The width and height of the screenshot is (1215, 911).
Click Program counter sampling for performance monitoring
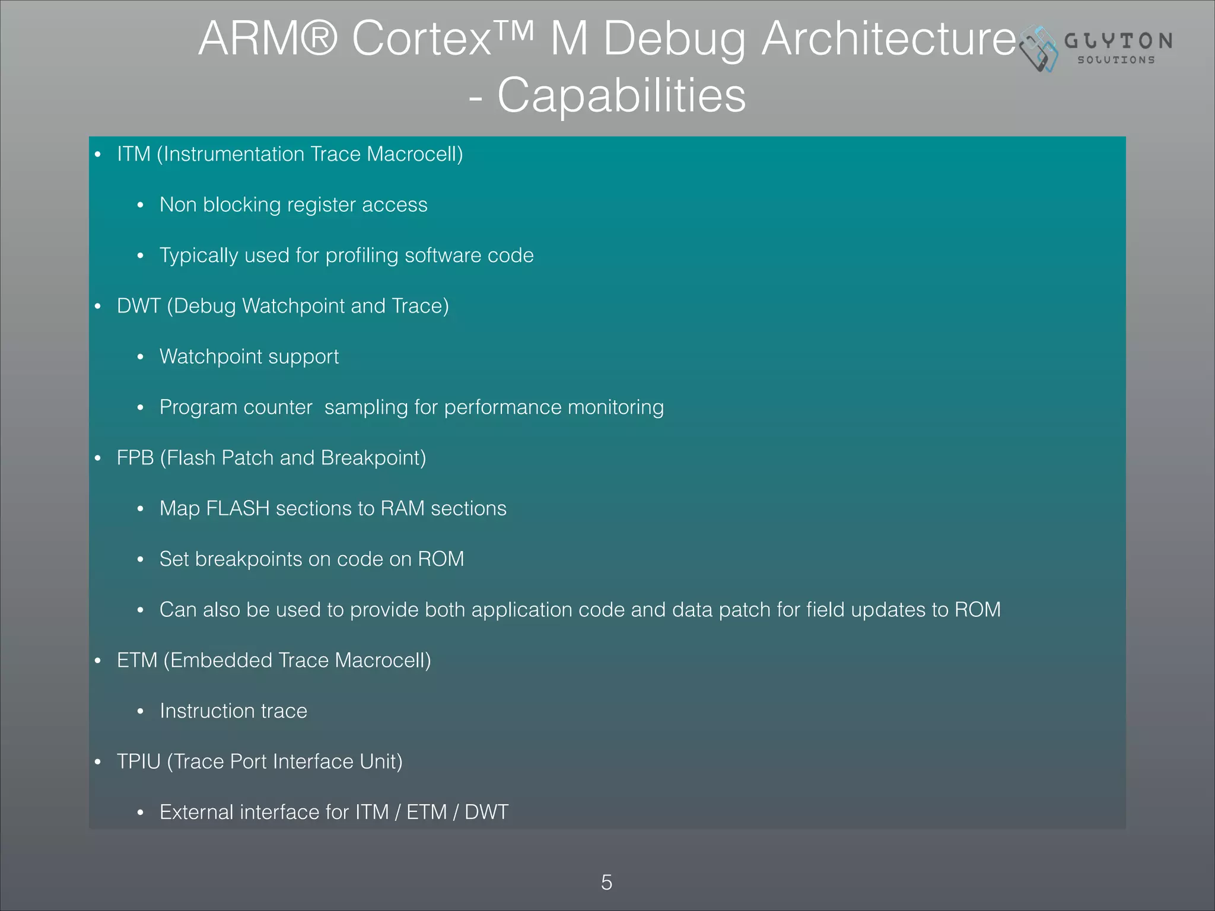point(411,407)
